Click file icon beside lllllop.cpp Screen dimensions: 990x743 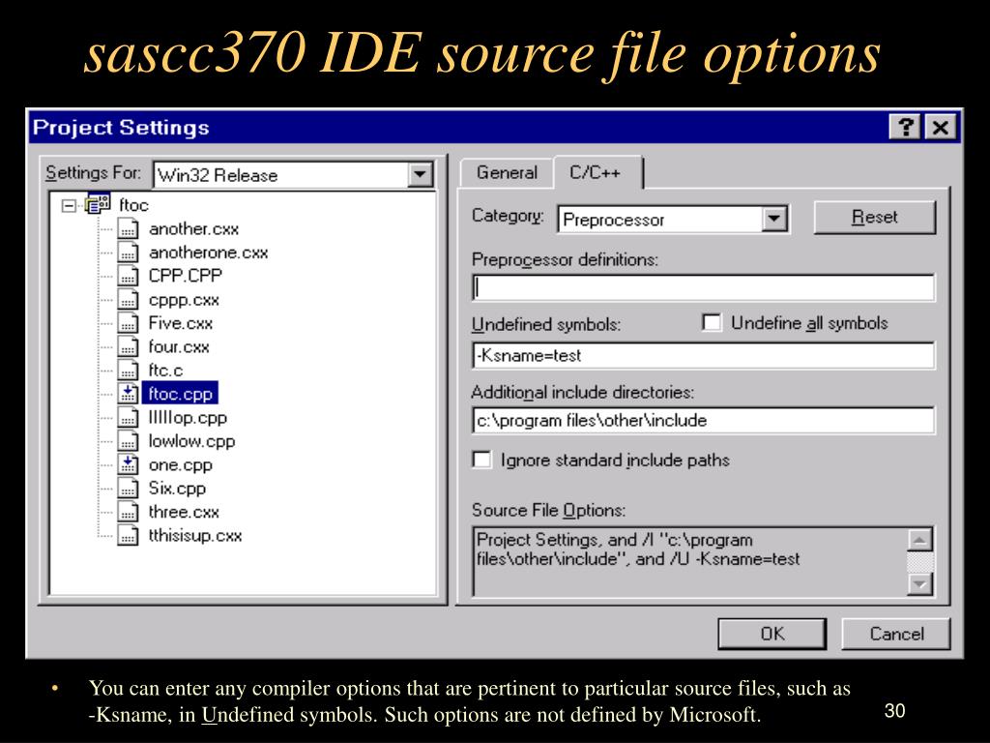[x=128, y=418]
